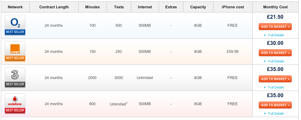This screenshot has height=120, width=301.
Task: Show Full Details for the Three plan
Action: tap(276, 87)
